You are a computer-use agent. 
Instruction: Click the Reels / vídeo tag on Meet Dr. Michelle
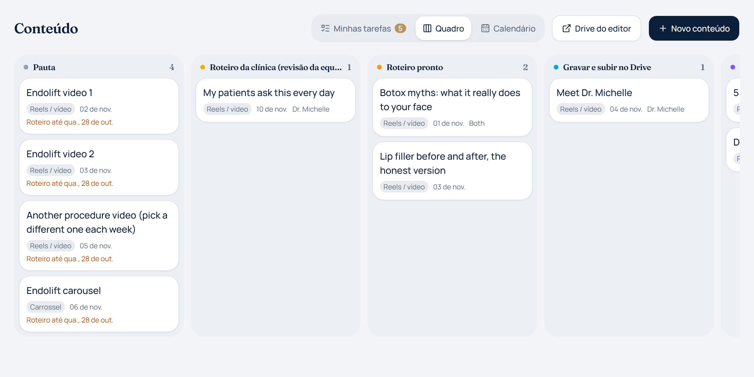click(581, 109)
